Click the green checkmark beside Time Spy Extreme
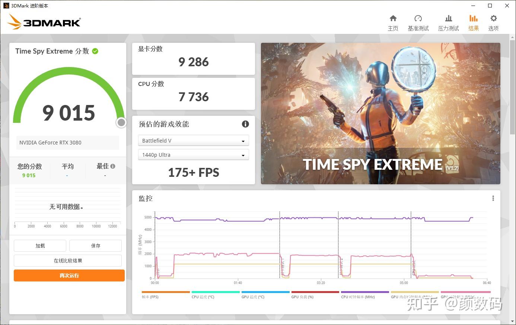 pyautogui.click(x=96, y=51)
